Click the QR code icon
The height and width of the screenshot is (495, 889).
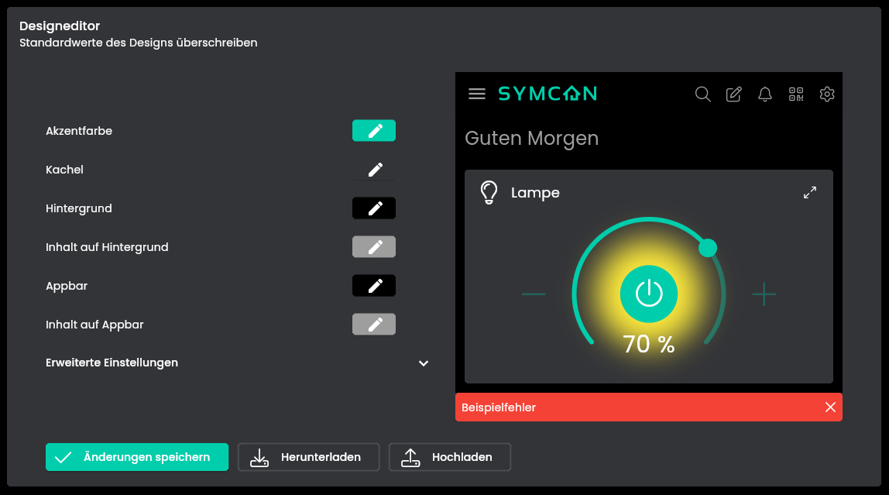click(796, 95)
